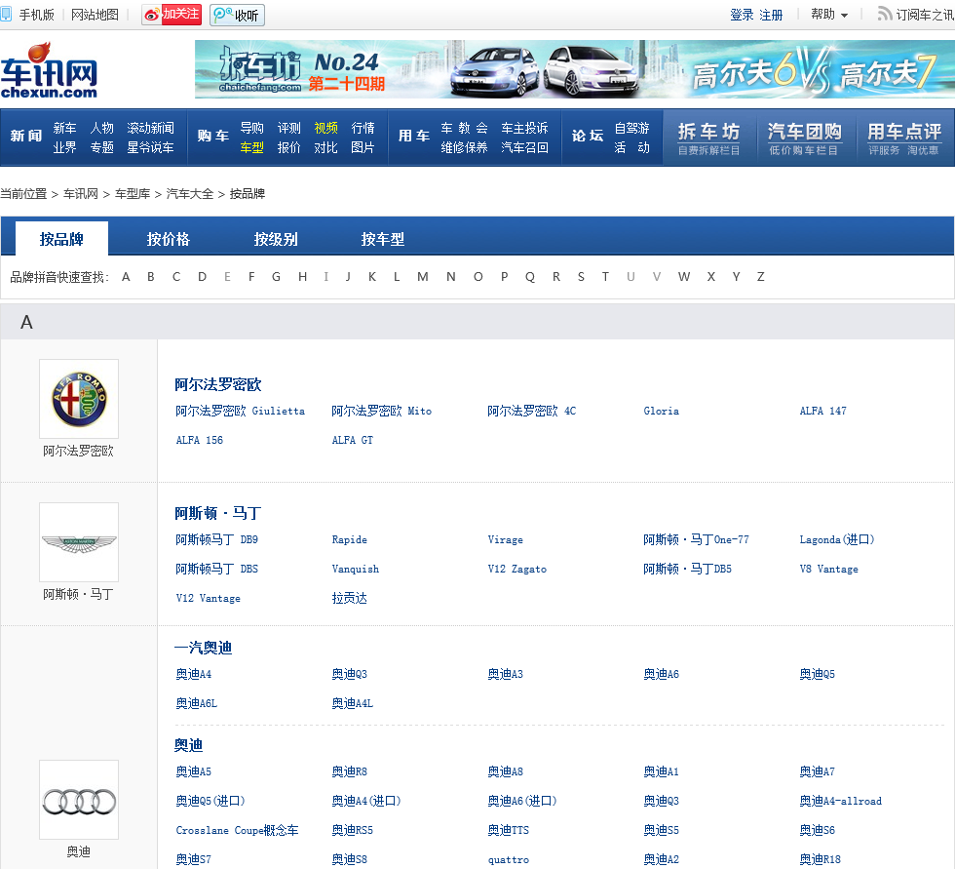The image size is (955, 869).
Task: Jump to brand letter D
Action: tap(203, 277)
